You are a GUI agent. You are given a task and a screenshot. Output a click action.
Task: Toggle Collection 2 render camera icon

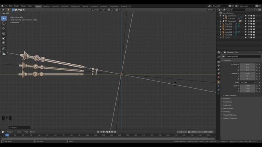pos(254,21)
